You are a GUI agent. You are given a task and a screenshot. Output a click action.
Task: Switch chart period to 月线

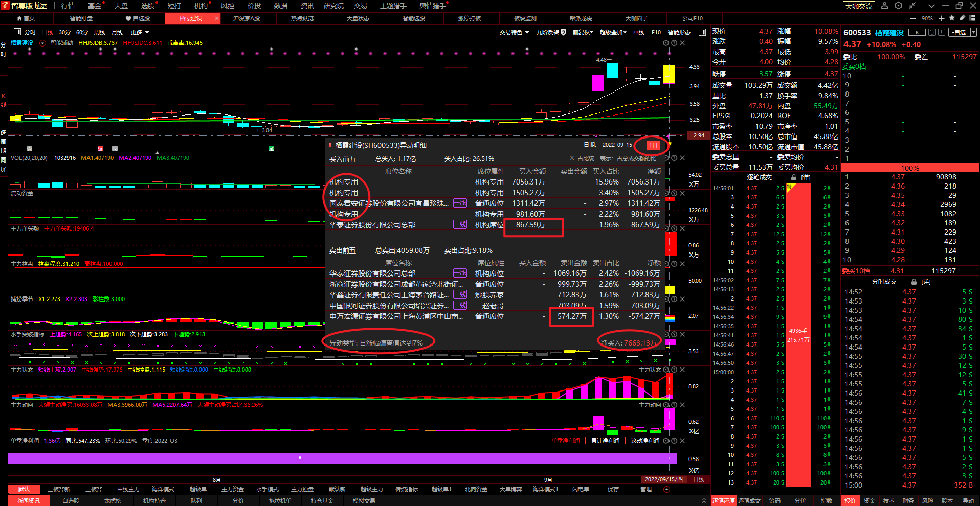point(117,32)
